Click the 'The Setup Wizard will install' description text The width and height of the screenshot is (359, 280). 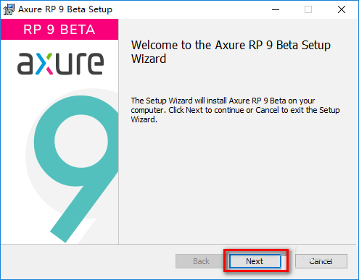coord(235,110)
